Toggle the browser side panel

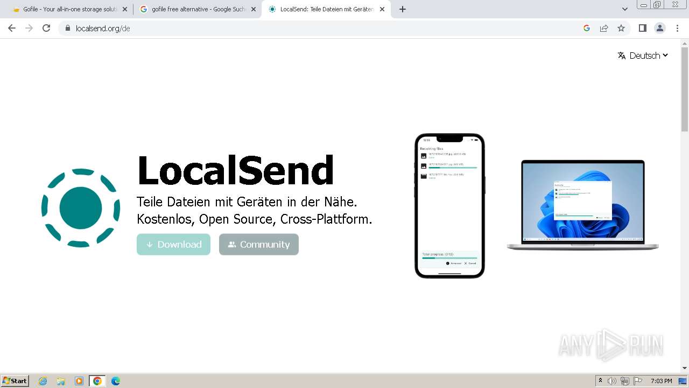point(642,28)
